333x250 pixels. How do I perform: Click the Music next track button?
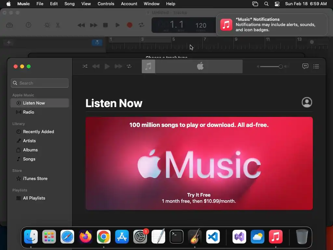118,66
